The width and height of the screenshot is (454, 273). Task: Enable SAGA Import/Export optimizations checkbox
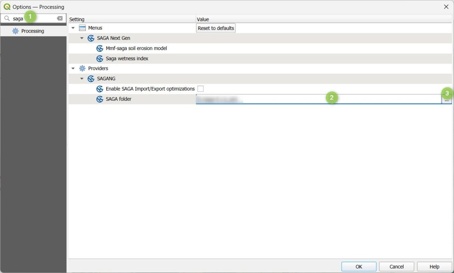[201, 89]
